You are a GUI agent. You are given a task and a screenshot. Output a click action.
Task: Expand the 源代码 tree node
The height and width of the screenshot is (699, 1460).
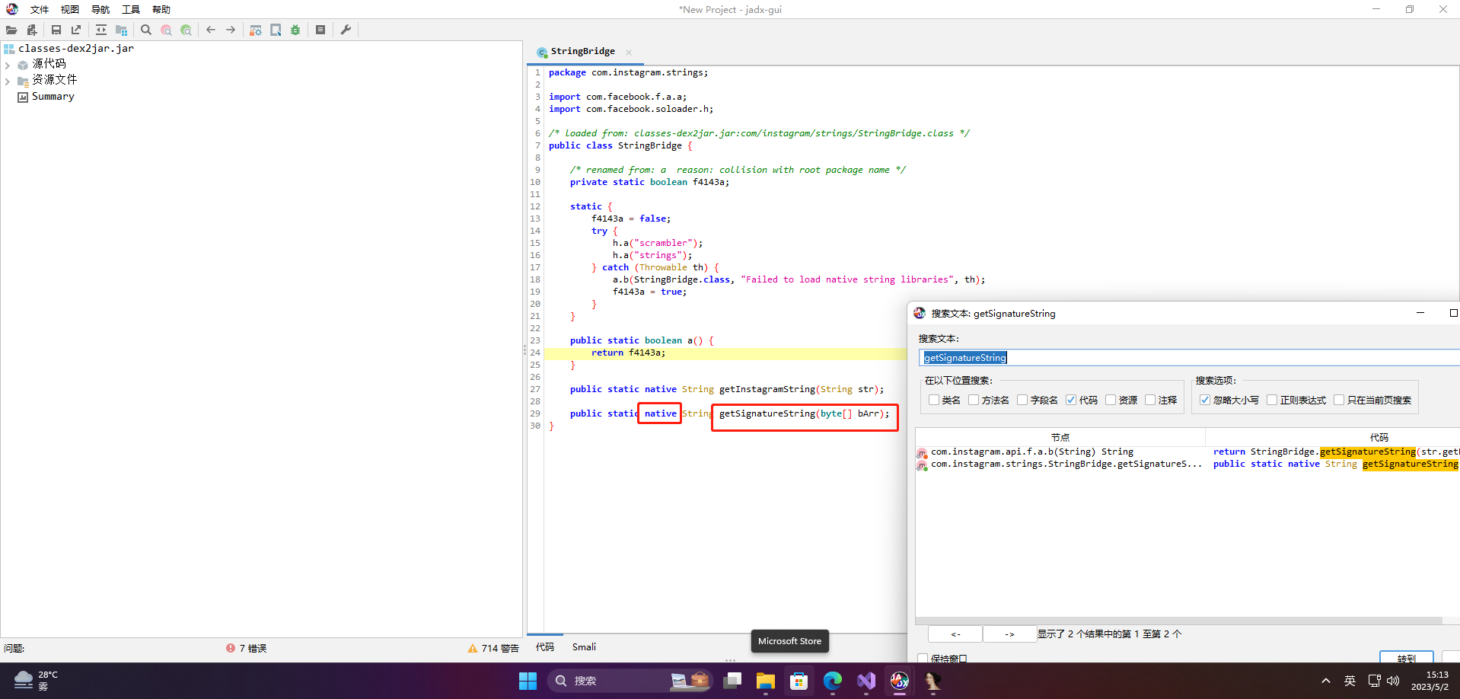click(8, 65)
